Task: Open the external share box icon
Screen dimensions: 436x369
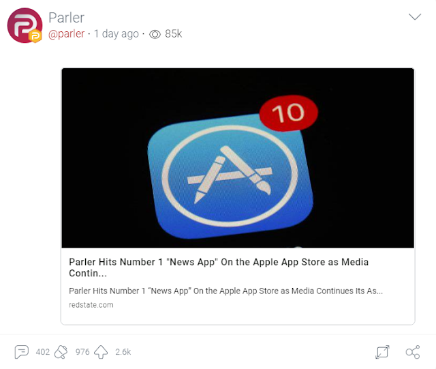Action: (x=382, y=352)
